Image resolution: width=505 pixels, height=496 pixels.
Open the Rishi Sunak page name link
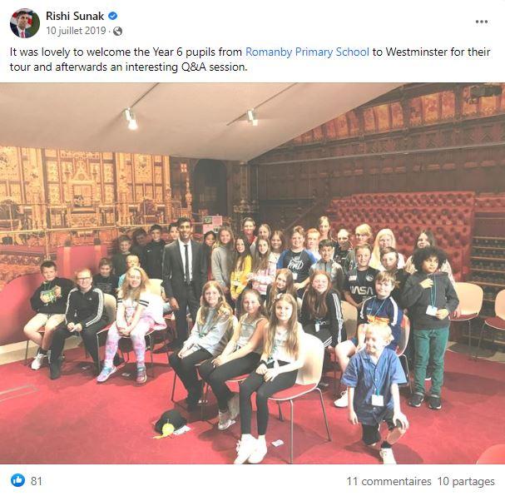[75, 16]
